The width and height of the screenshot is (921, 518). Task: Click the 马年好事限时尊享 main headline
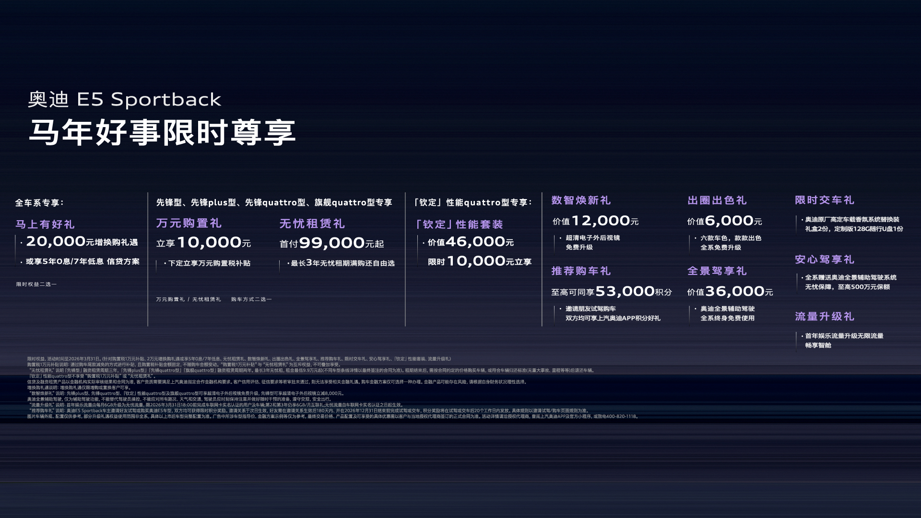[162, 132]
